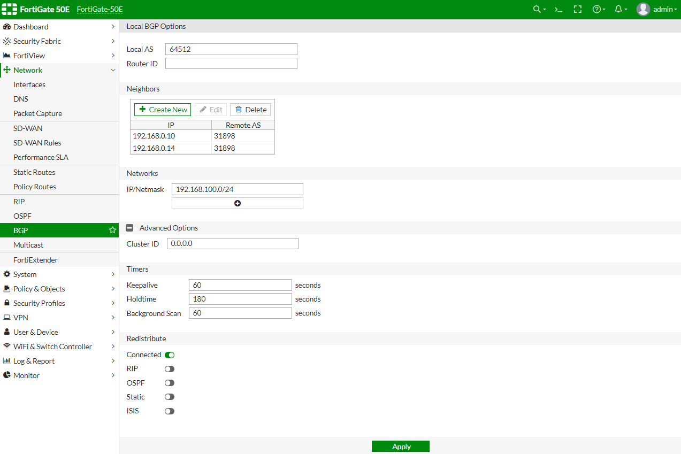
Task: Turn on OSPF redistribution
Action: point(170,383)
